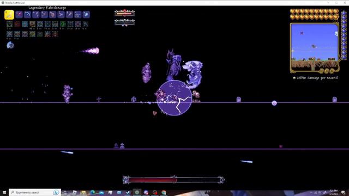Image resolution: width=349 pixels, height=196 pixels.
Task: Click the cracked purple sphere in the arena
Action: coord(174,98)
